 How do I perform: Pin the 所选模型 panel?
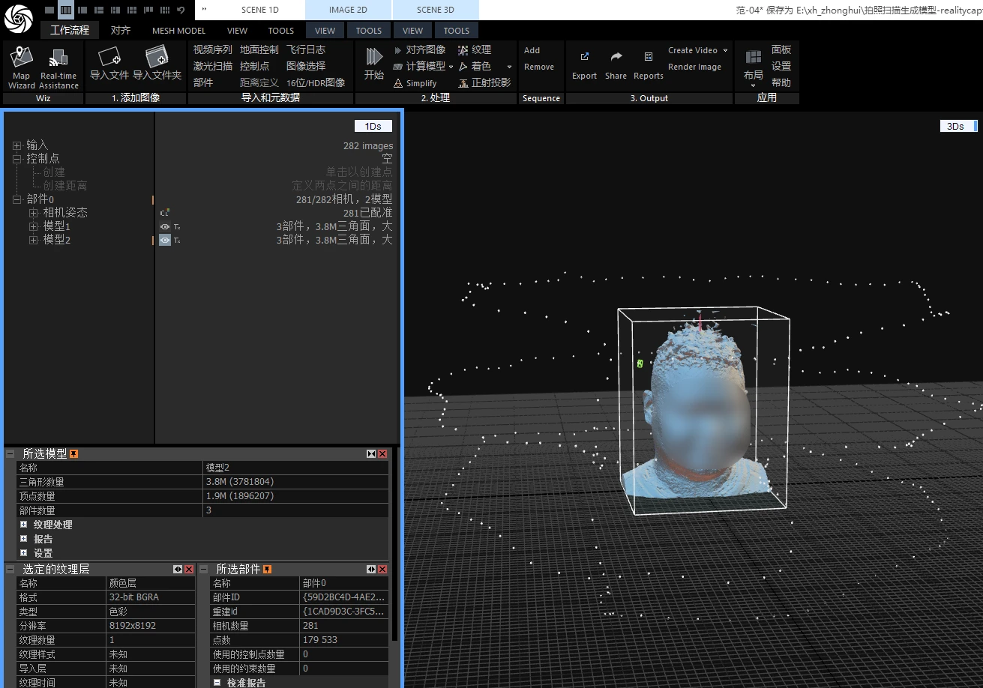[x=73, y=453]
